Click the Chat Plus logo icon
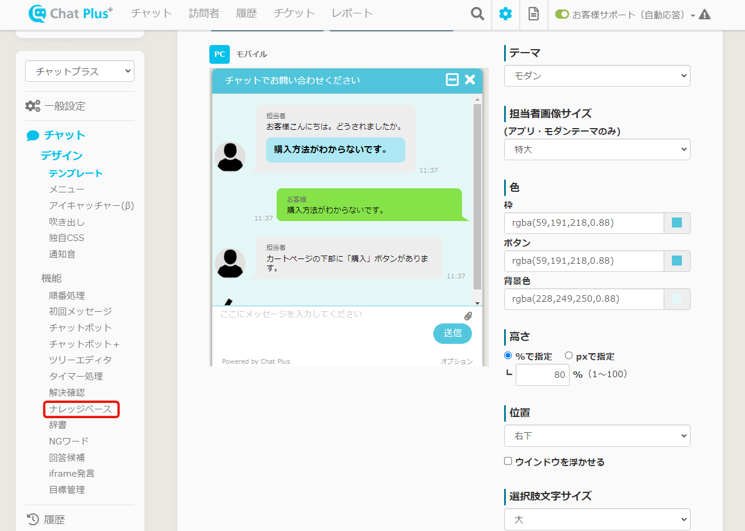The width and height of the screenshot is (745, 531). pos(39,13)
